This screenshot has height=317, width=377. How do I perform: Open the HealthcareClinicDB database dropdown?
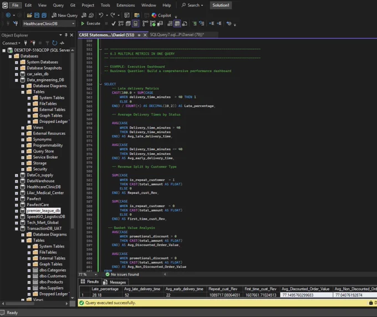point(49,24)
